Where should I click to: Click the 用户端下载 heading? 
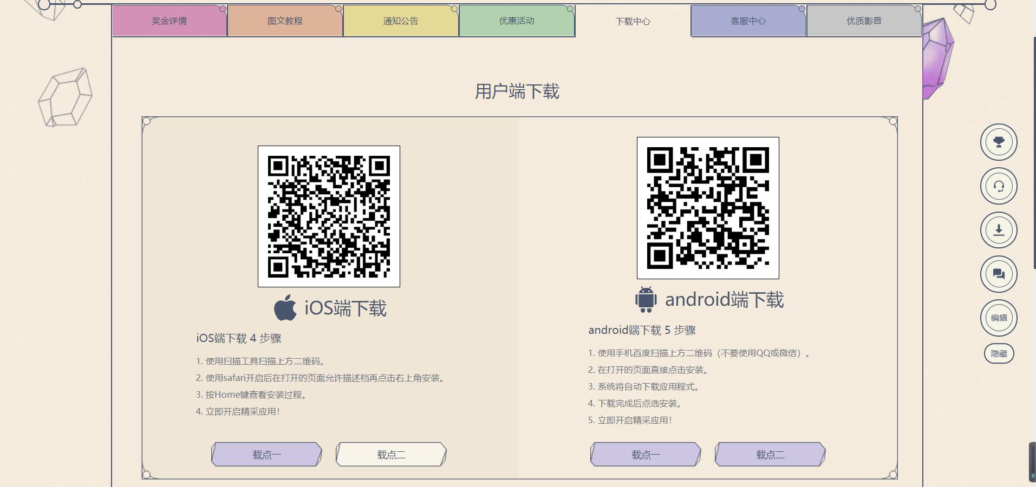point(517,91)
